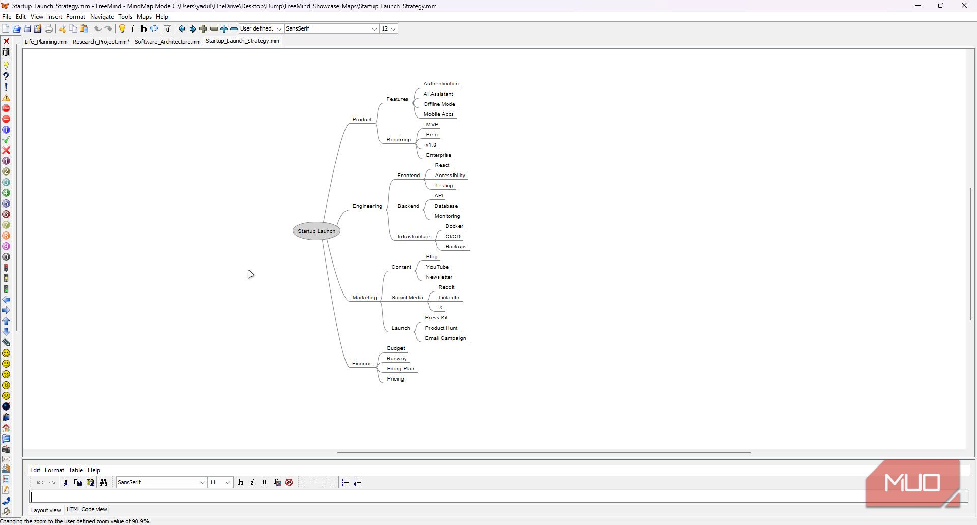
Task: Select the Startup Launch root node
Action: (317, 231)
